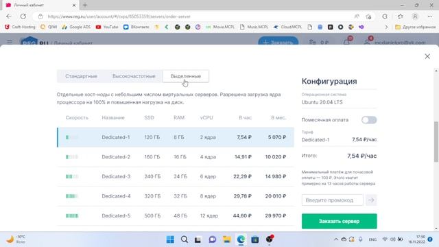Open Microsoft Store on taskbar
Image resolution: width=439 pixels, height=247 pixels.
click(x=254, y=239)
